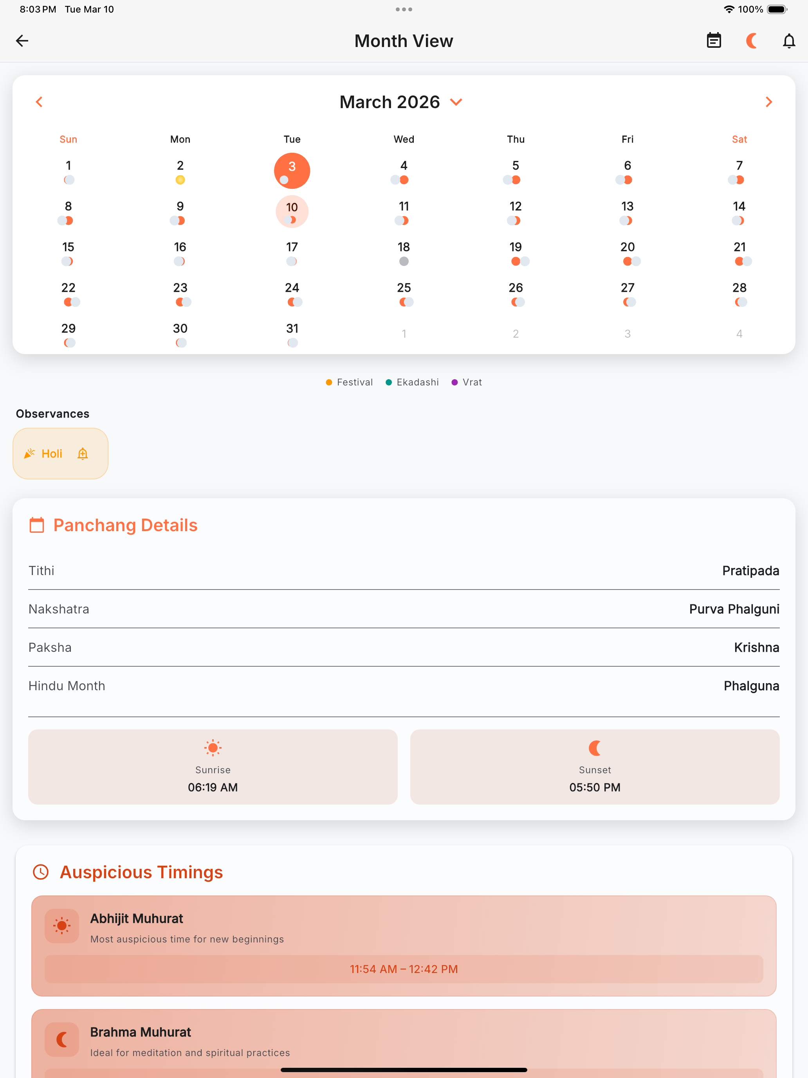Tap the Sunrise time card
The width and height of the screenshot is (808, 1078).
(x=213, y=767)
